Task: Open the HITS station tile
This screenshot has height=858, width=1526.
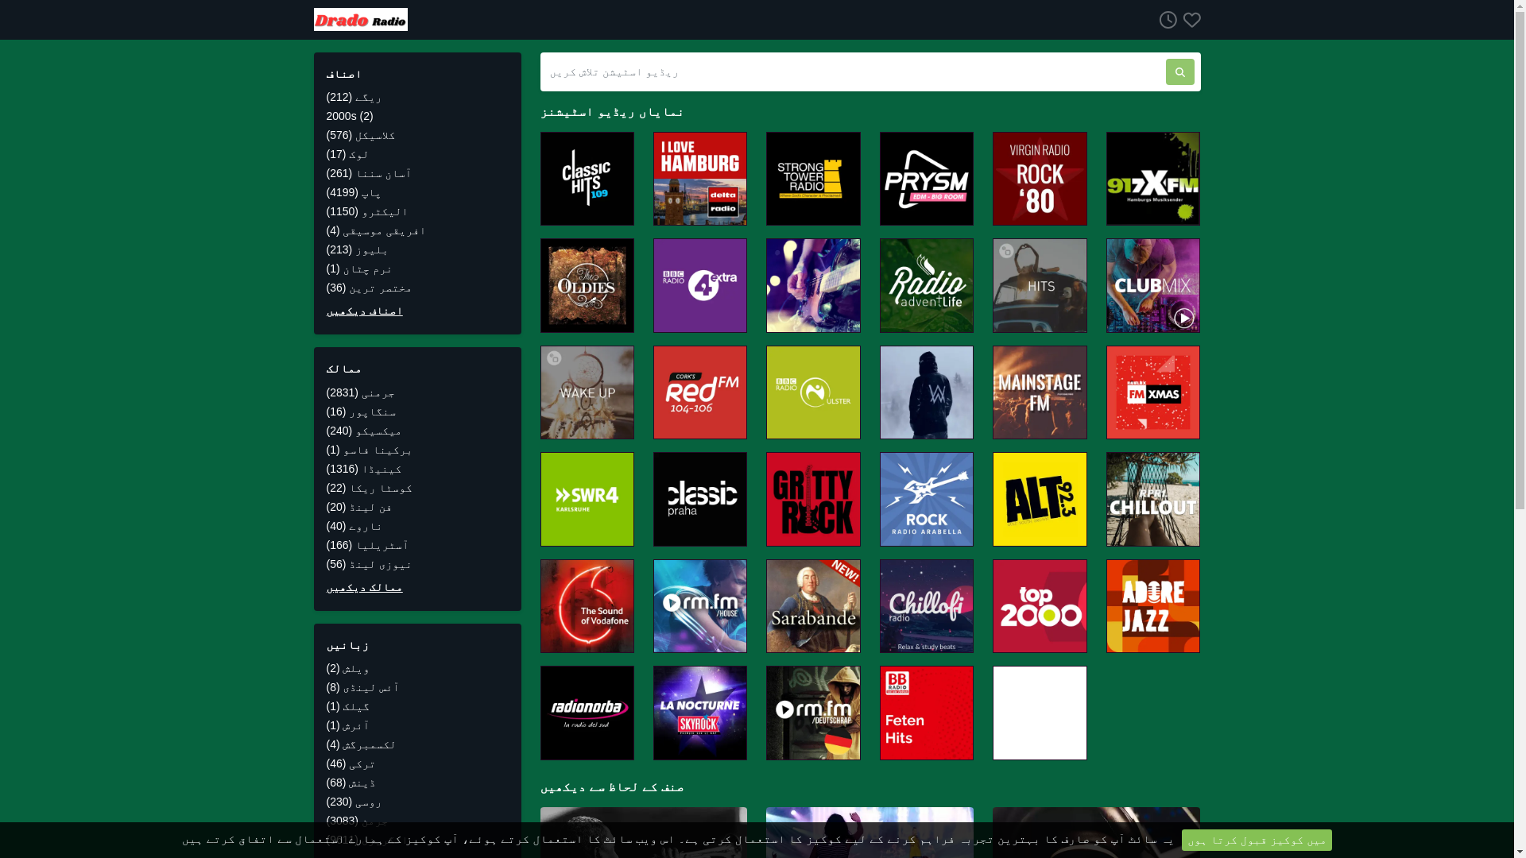Action: coord(1040,286)
